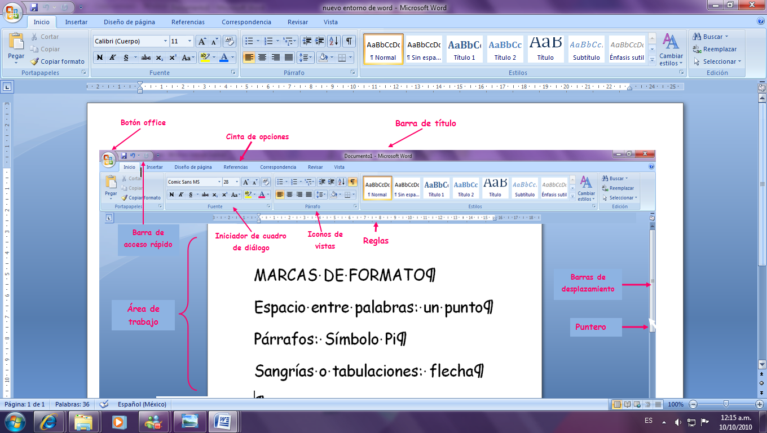The image size is (767, 433).
Task: Click Save icon in main window's quick access toolbar
Action: pos(34,7)
